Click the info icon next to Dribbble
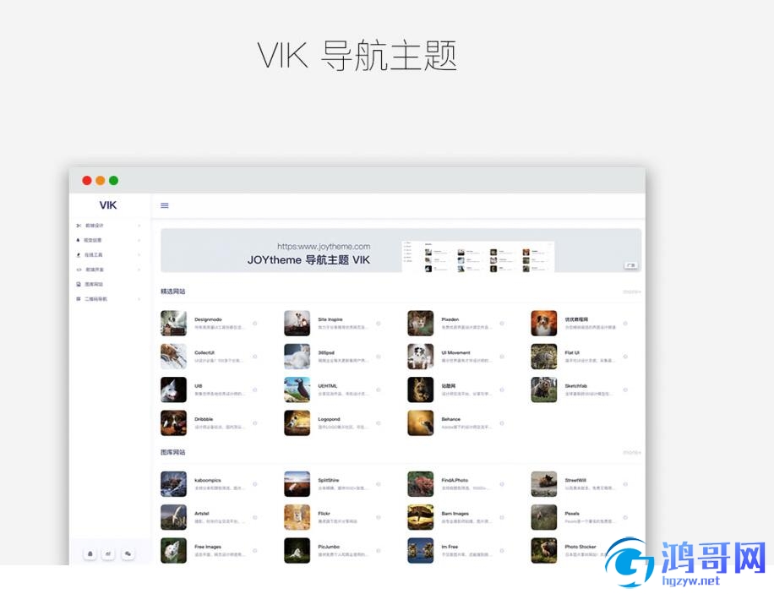The width and height of the screenshot is (774, 594). (255, 423)
